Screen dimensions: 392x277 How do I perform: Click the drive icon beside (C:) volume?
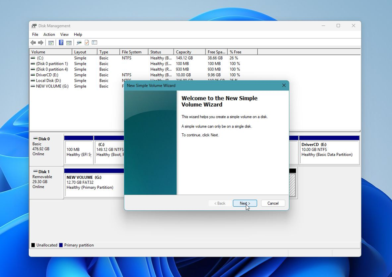coord(33,58)
